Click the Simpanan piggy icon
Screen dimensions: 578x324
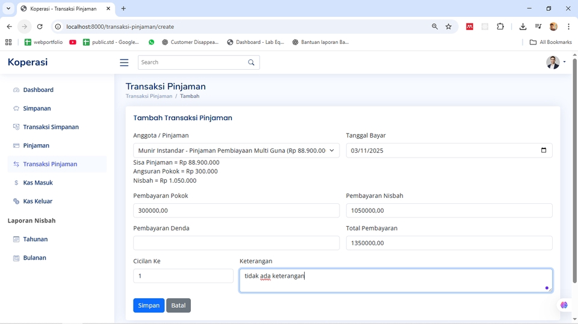pos(16,108)
